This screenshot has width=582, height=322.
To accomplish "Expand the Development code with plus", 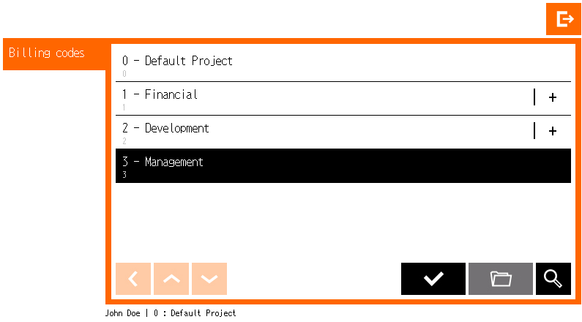I will pos(553,131).
